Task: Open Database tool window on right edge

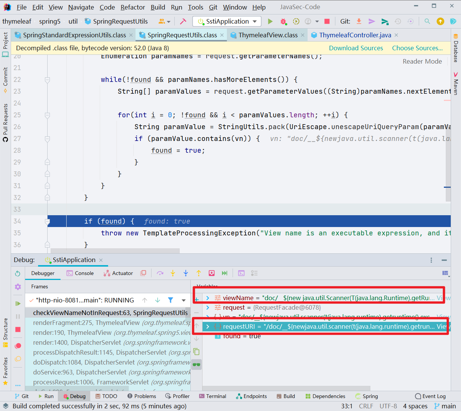Action: click(456, 48)
